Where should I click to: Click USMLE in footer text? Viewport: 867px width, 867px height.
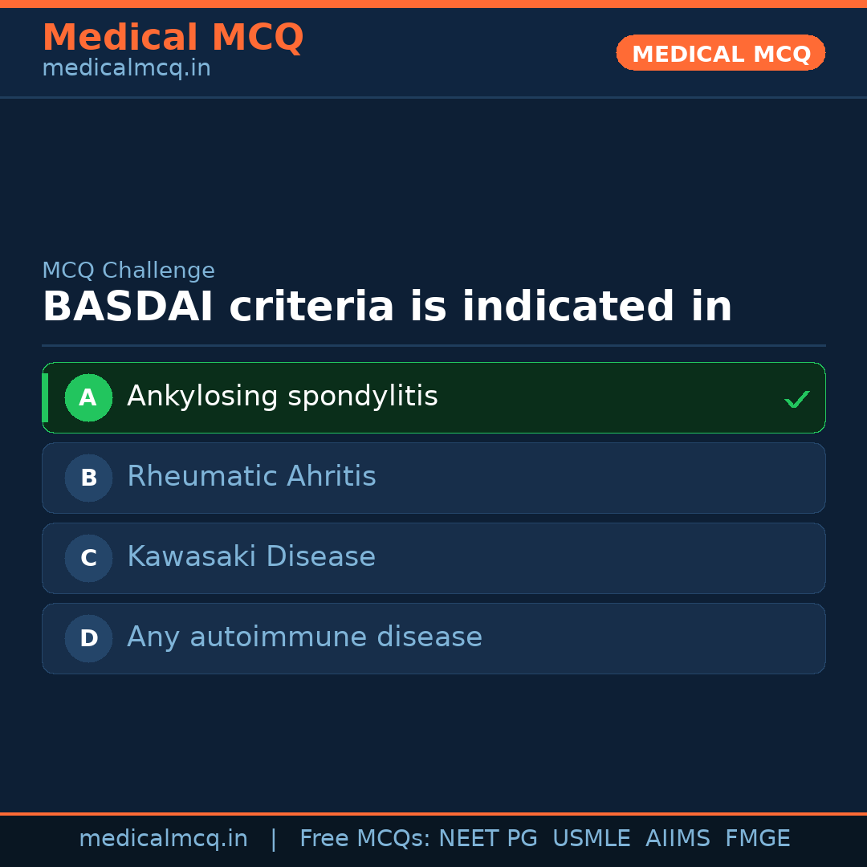591,839
